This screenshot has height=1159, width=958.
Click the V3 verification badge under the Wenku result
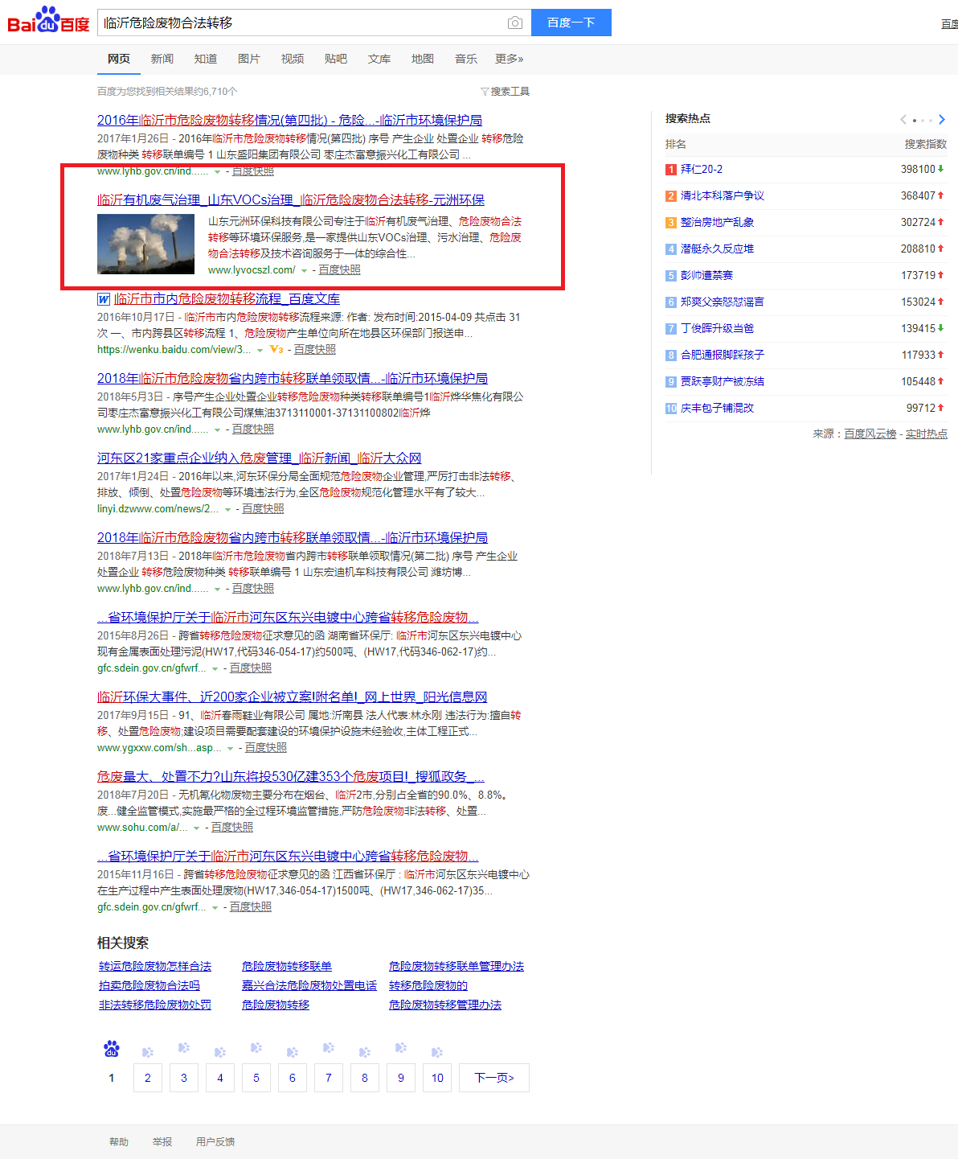click(x=275, y=349)
